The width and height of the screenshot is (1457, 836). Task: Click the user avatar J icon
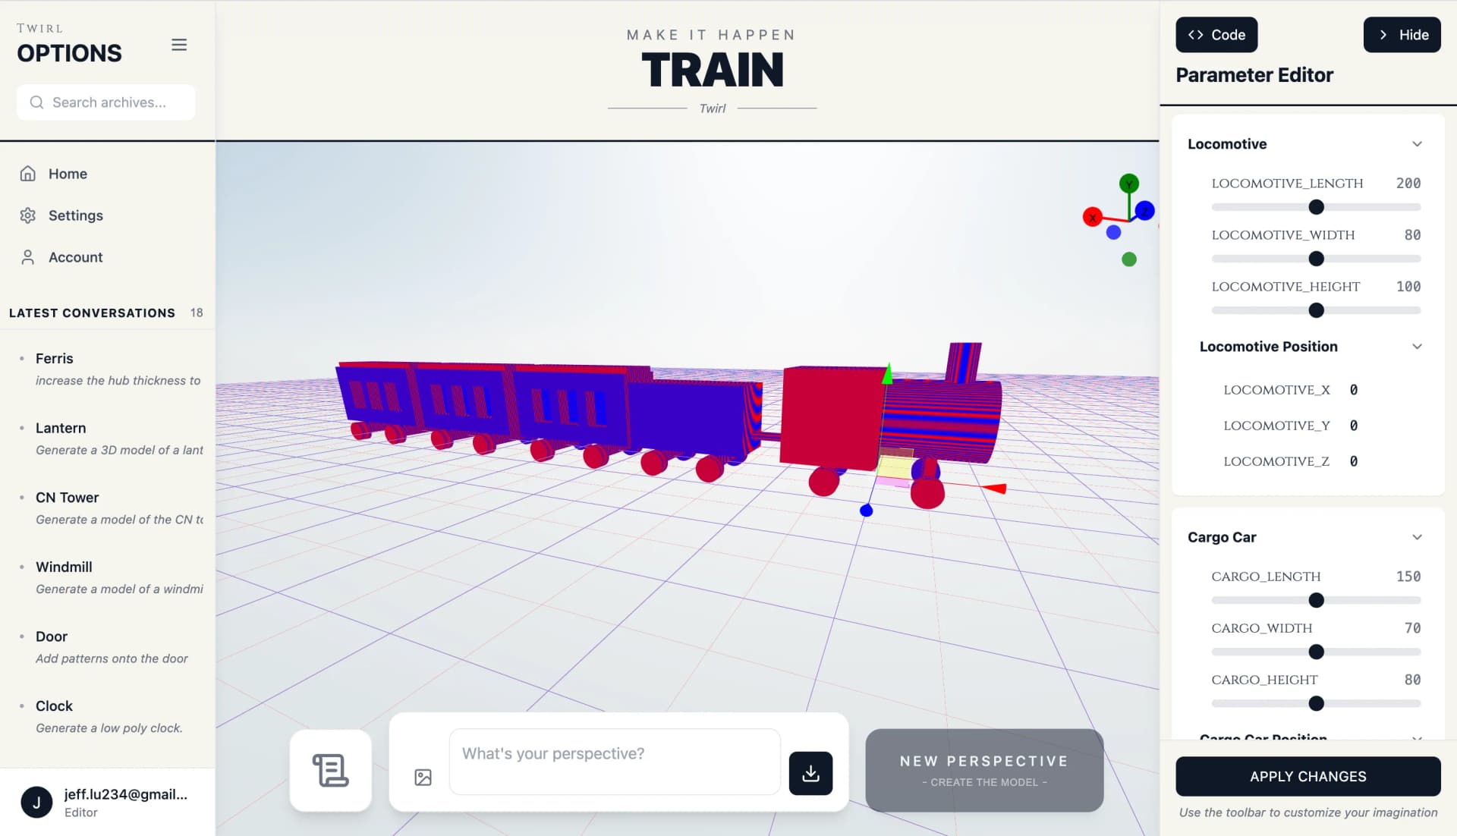pyautogui.click(x=36, y=802)
